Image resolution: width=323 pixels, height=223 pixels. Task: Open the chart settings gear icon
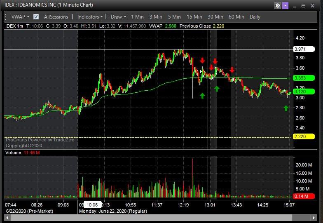coord(278,6)
